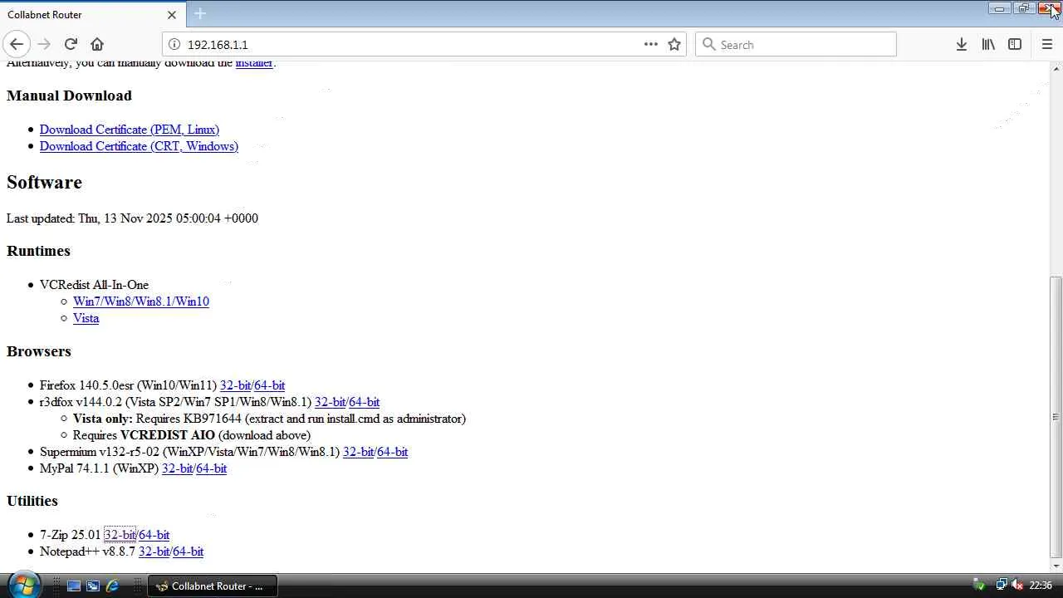Open a new tab with plus button

tap(199, 13)
